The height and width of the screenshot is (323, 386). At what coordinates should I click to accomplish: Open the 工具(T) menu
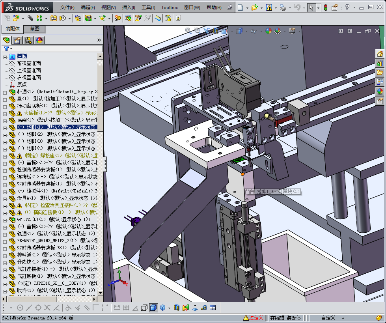(x=148, y=7)
